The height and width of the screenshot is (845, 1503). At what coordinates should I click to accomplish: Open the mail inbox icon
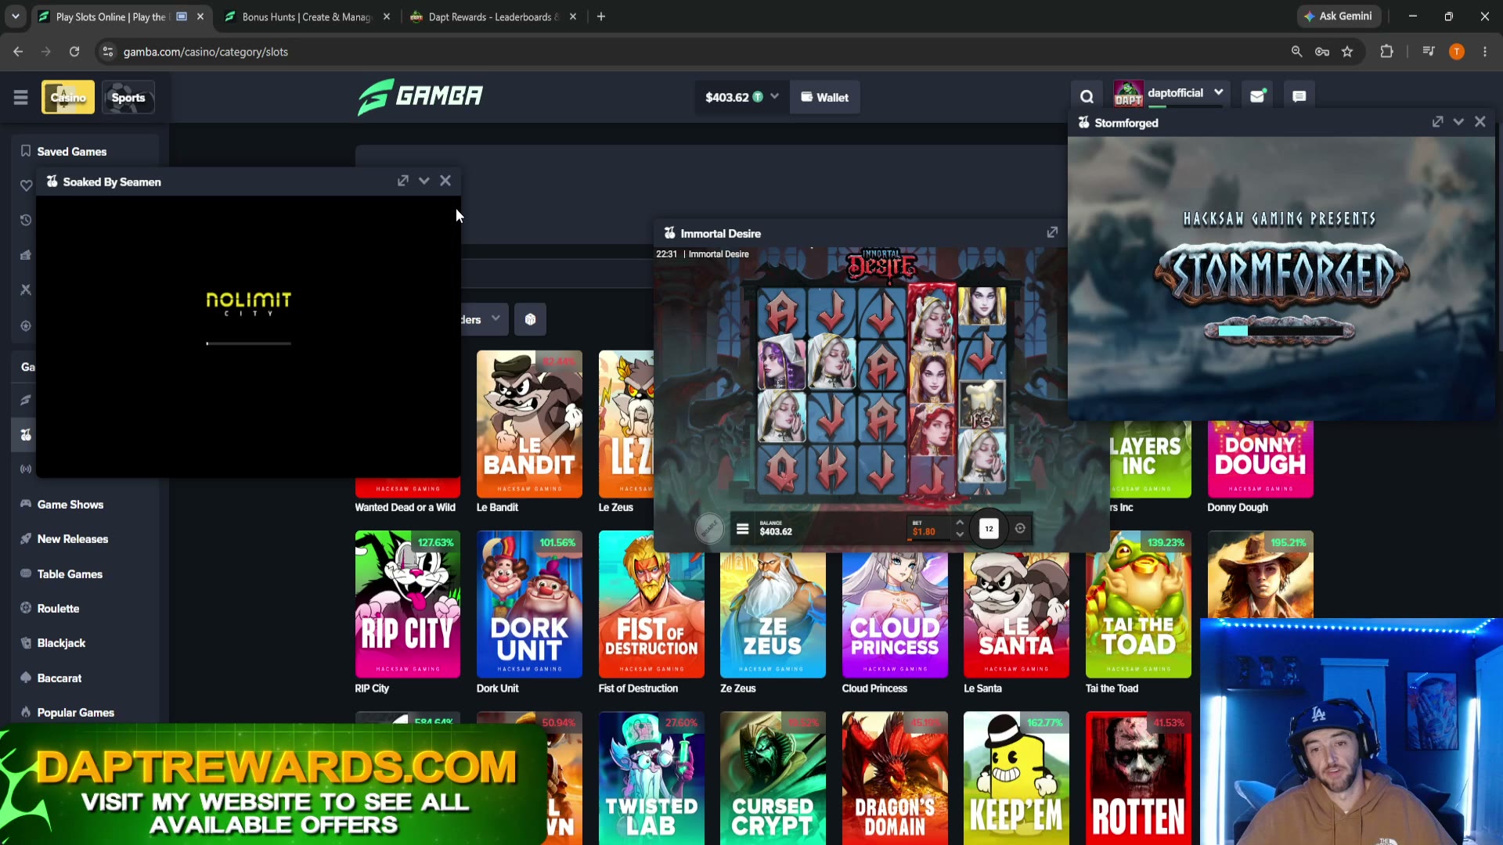coord(1257,96)
